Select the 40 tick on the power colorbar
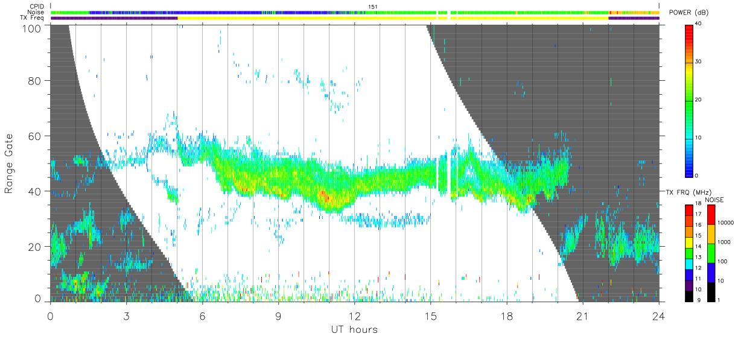This screenshot has height=342, width=741. 698,24
